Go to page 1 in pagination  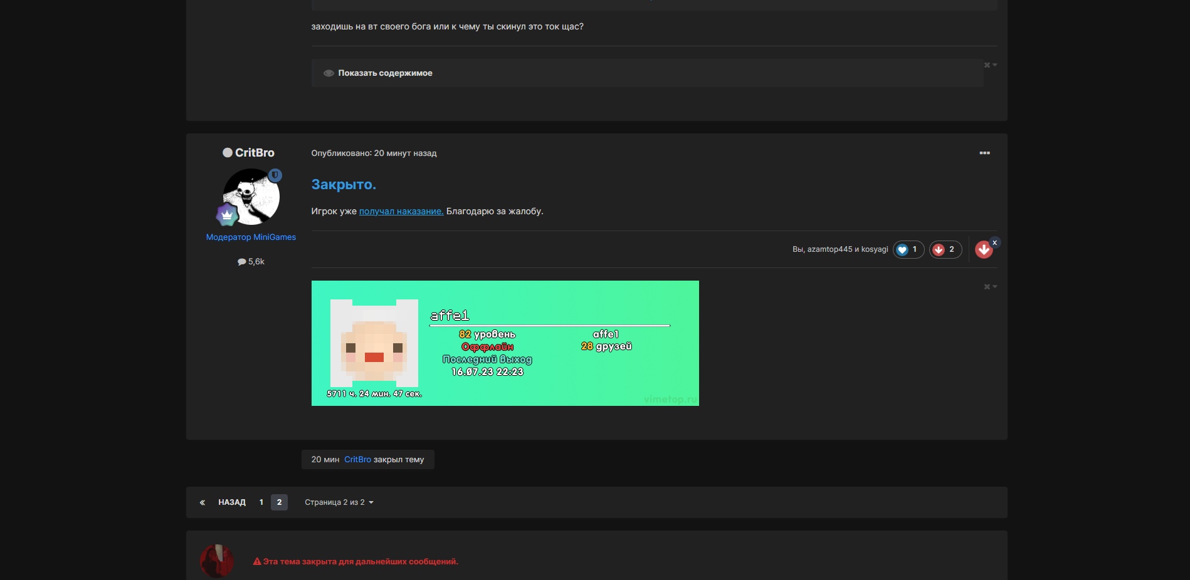261,502
